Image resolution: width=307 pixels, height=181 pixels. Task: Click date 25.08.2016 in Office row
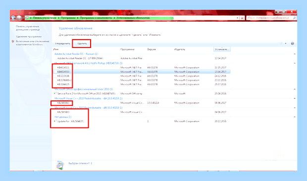pos(220,93)
